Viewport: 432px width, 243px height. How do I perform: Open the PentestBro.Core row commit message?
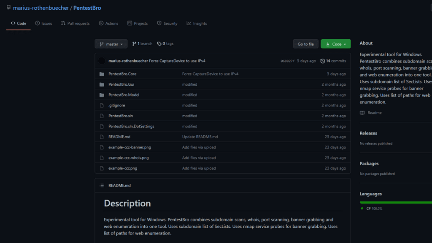tap(210, 74)
